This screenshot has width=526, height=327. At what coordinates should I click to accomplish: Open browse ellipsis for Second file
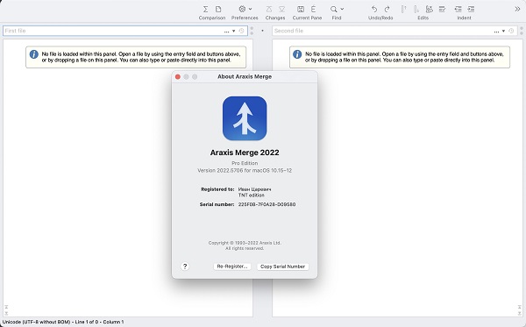tap(496, 32)
